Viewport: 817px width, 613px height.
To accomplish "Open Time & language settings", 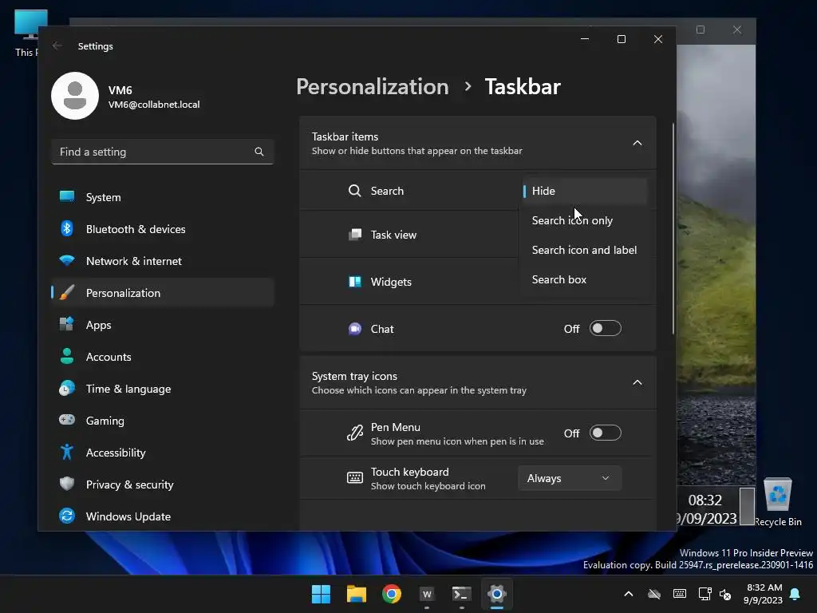I will pyautogui.click(x=163, y=389).
